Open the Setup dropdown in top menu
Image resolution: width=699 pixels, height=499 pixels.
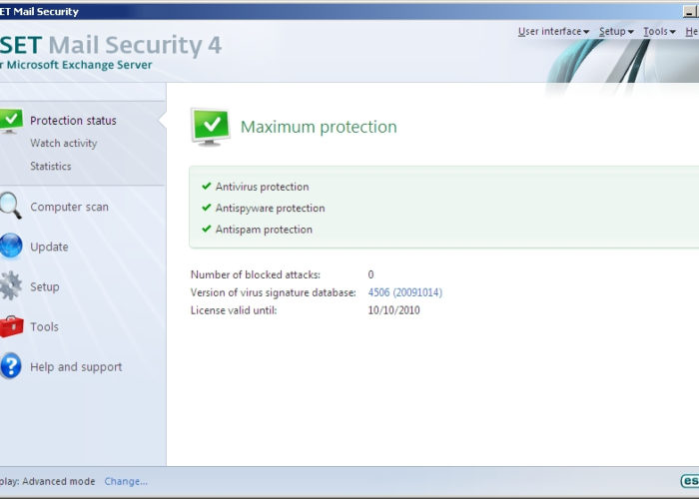click(x=616, y=32)
